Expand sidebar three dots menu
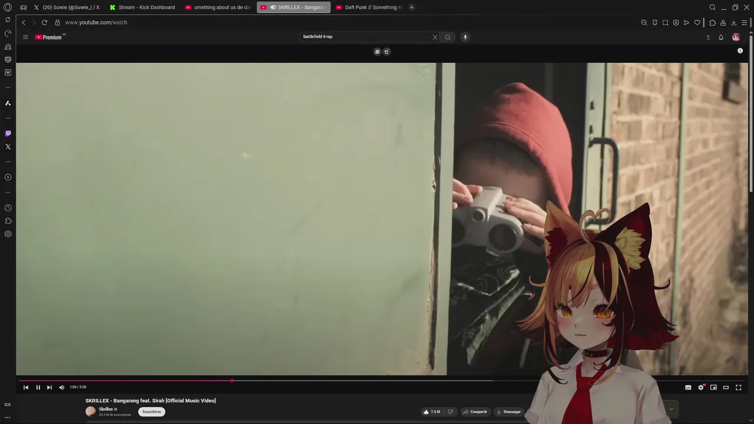This screenshot has height=424, width=754. 8,418
